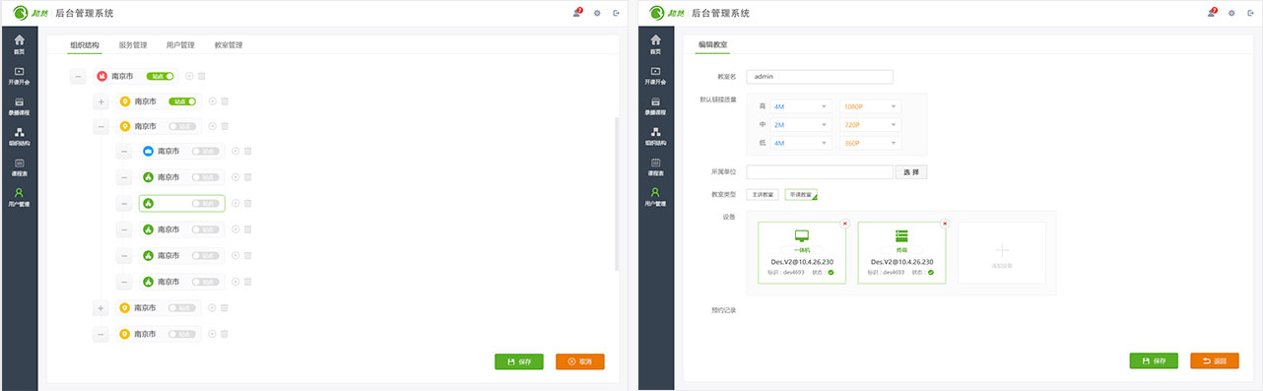
Task: Click 保存 button on left screen
Action: point(519,361)
